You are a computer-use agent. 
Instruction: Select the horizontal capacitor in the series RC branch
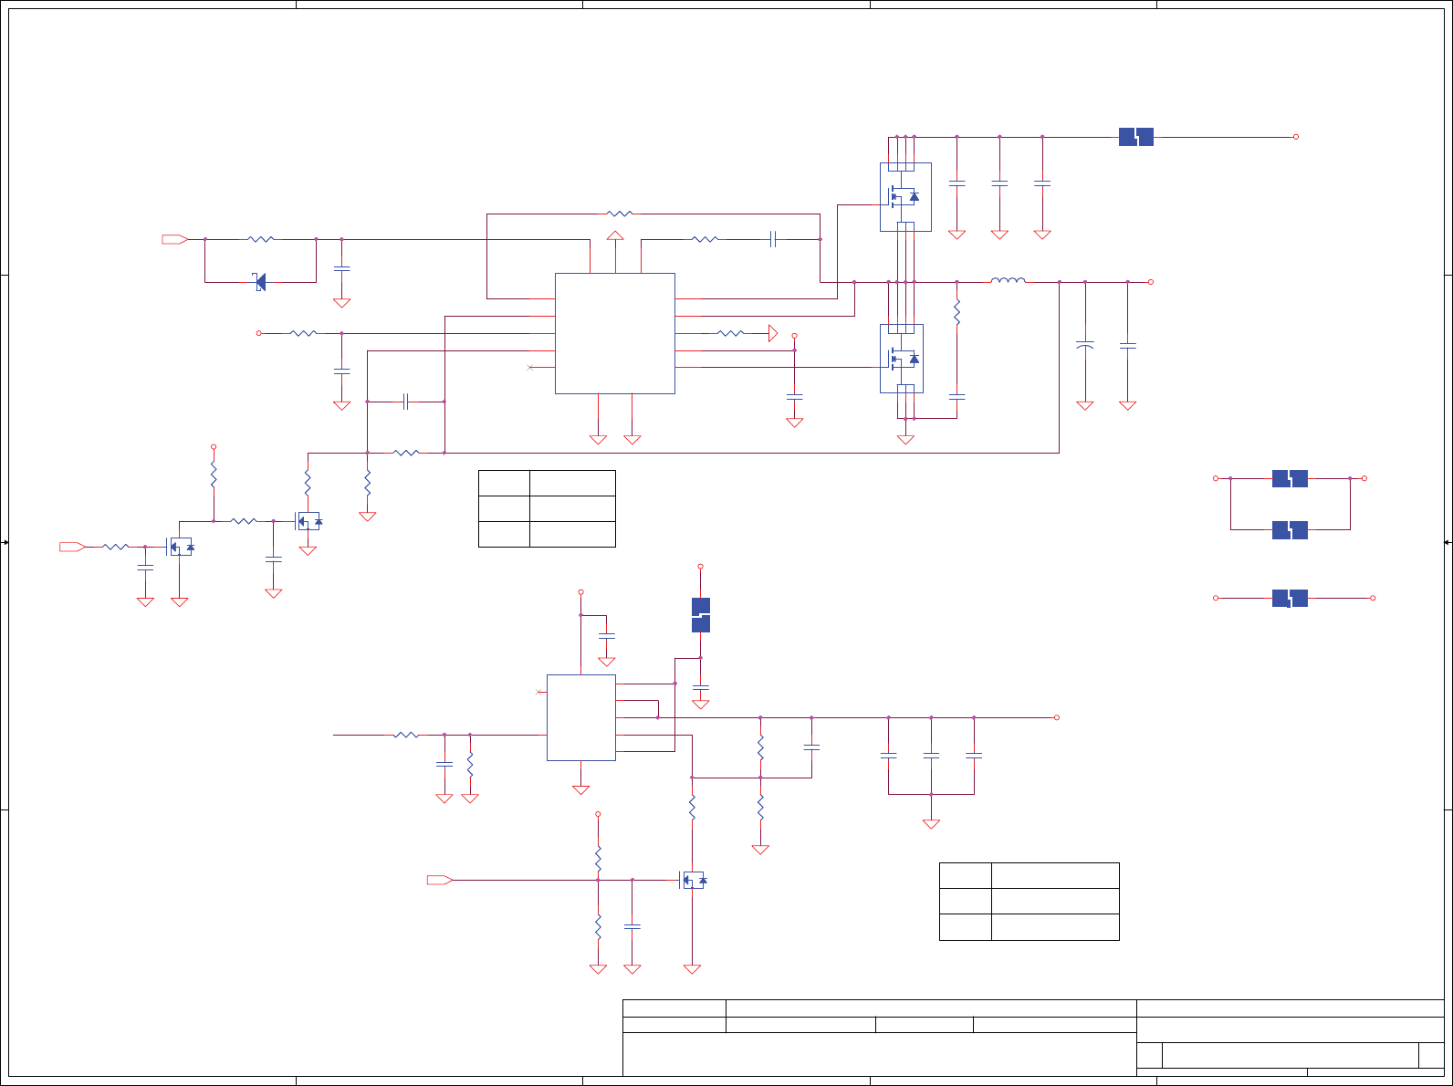coord(773,239)
